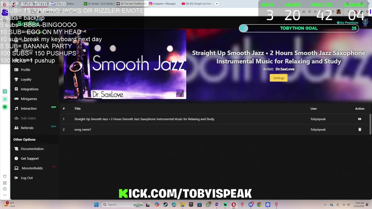Open the Opera sidebar three-dots menu
Image resolution: width=372 pixels, height=209 pixels.
[5, 195]
